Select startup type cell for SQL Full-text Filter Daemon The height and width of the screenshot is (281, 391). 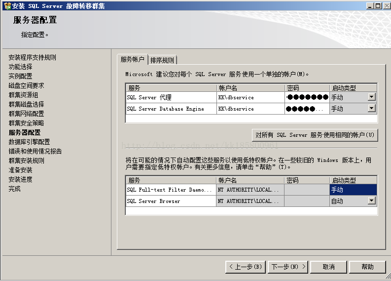tap(353, 190)
